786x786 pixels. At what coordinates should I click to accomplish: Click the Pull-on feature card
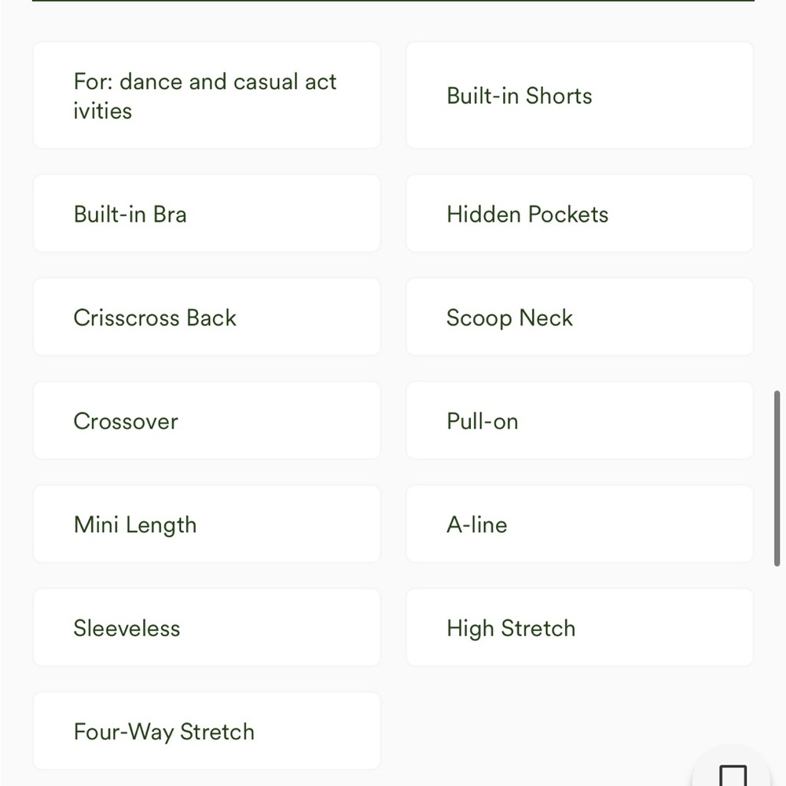click(579, 421)
